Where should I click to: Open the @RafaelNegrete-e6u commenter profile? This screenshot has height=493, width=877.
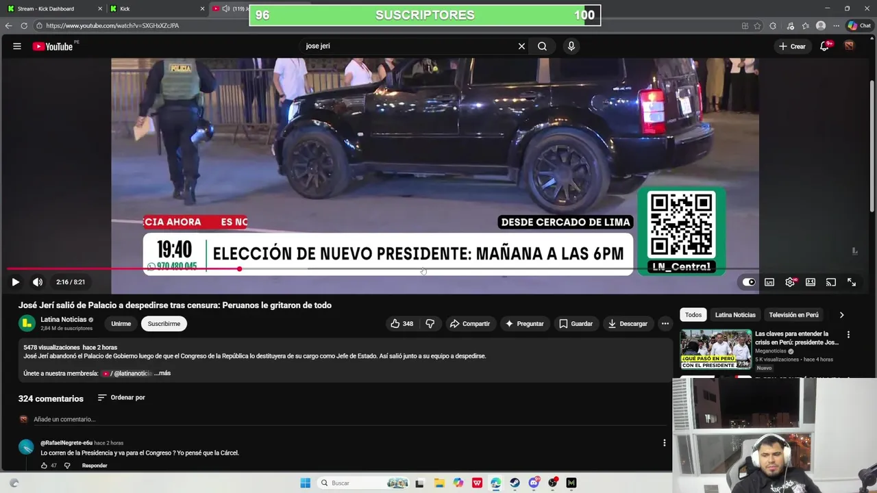66,443
